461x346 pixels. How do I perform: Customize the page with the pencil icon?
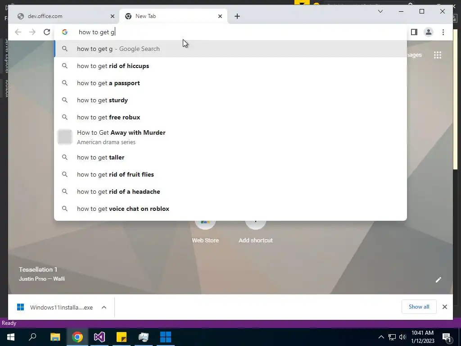(438, 280)
